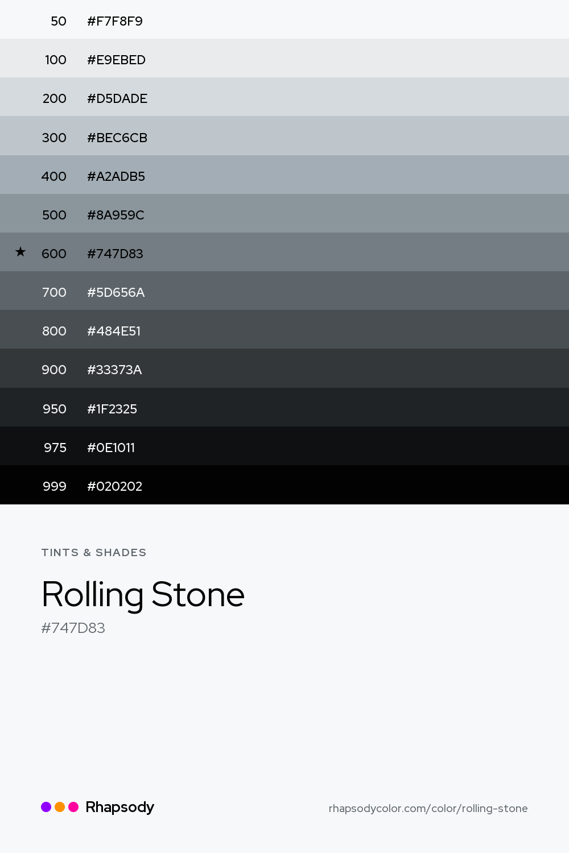Click the shade number 900 label
Viewport: 569px width, 853px height.
click(54, 370)
